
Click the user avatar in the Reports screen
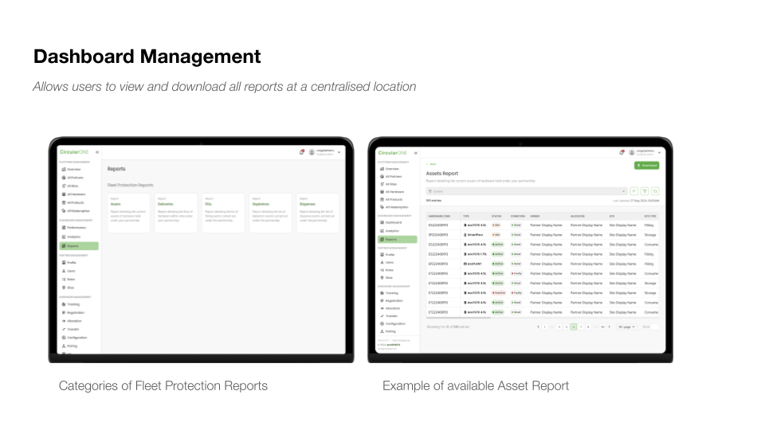[312, 152]
